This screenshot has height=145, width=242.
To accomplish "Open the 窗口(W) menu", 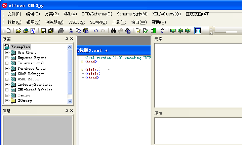I will (x=139, y=22).
